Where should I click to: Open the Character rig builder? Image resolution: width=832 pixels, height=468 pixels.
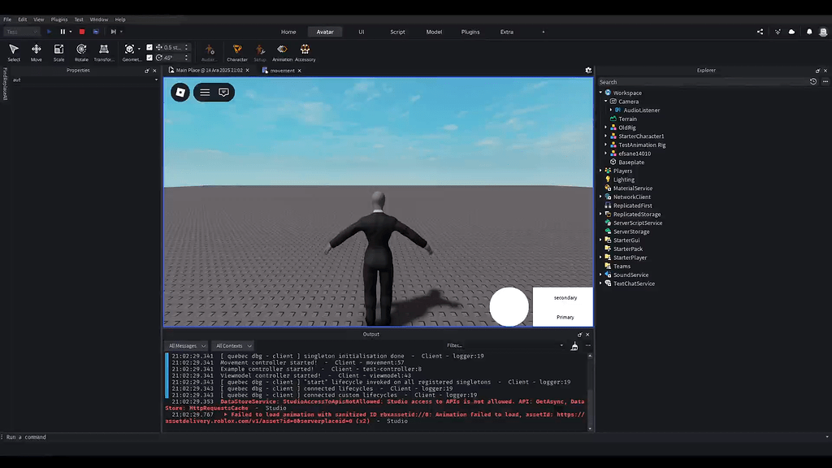pos(237,50)
